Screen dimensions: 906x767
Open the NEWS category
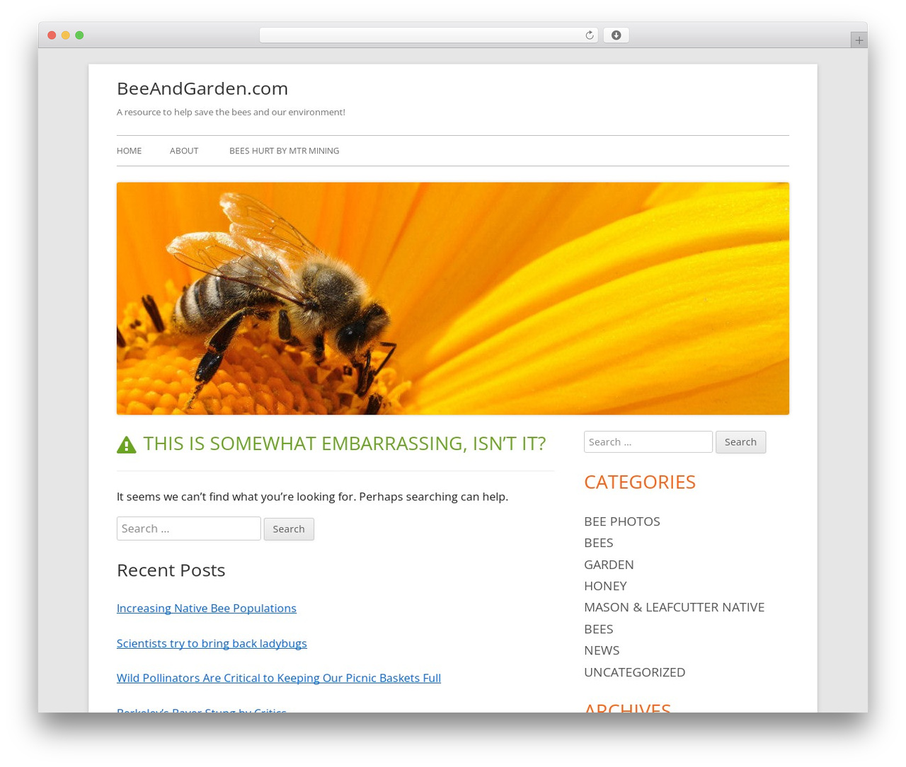(x=602, y=650)
